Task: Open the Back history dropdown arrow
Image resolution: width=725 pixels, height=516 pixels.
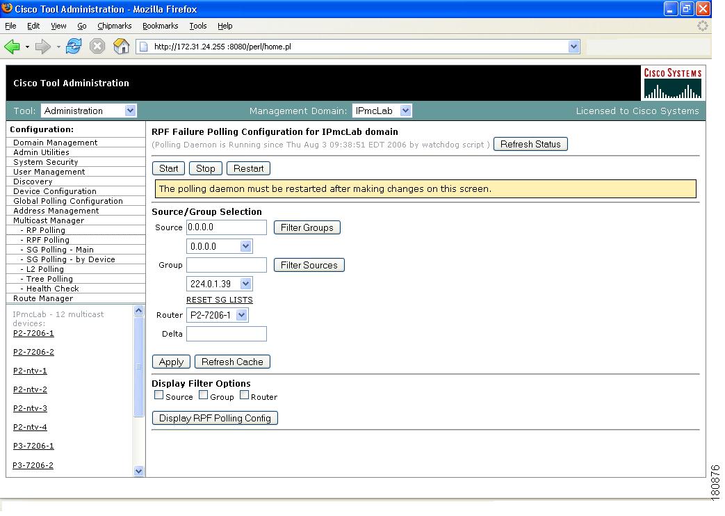Action: click(27, 47)
